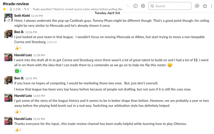Show mentions with the @ icon
This screenshot has height=134, width=214.
coord(197,6)
